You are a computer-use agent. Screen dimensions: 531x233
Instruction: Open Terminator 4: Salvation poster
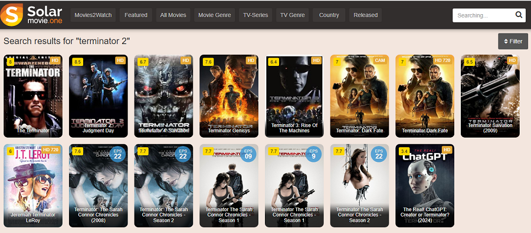[163, 96]
